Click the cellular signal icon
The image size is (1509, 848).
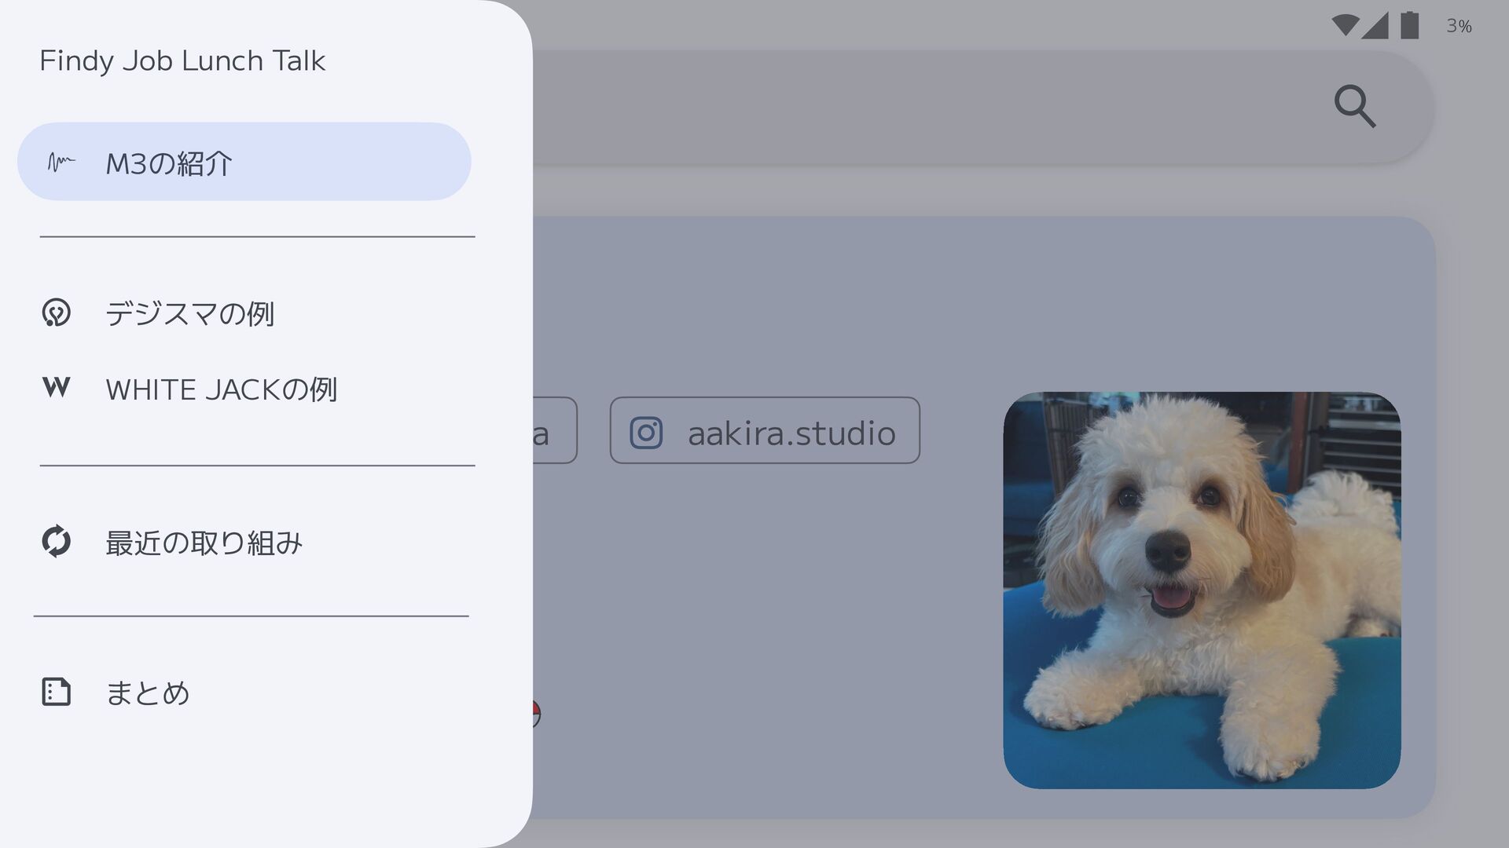pyautogui.click(x=1375, y=25)
